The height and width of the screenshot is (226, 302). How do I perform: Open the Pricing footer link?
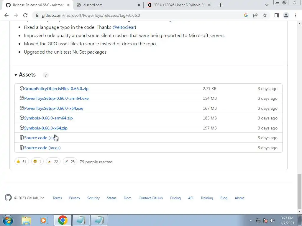pos(175,198)
